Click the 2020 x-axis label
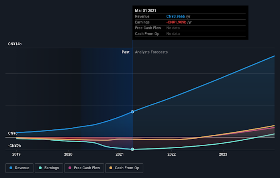Viewport: 280px width, 178px height. 68,154
